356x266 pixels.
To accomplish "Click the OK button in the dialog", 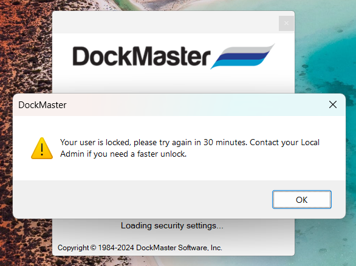I will tap(302, 199).
